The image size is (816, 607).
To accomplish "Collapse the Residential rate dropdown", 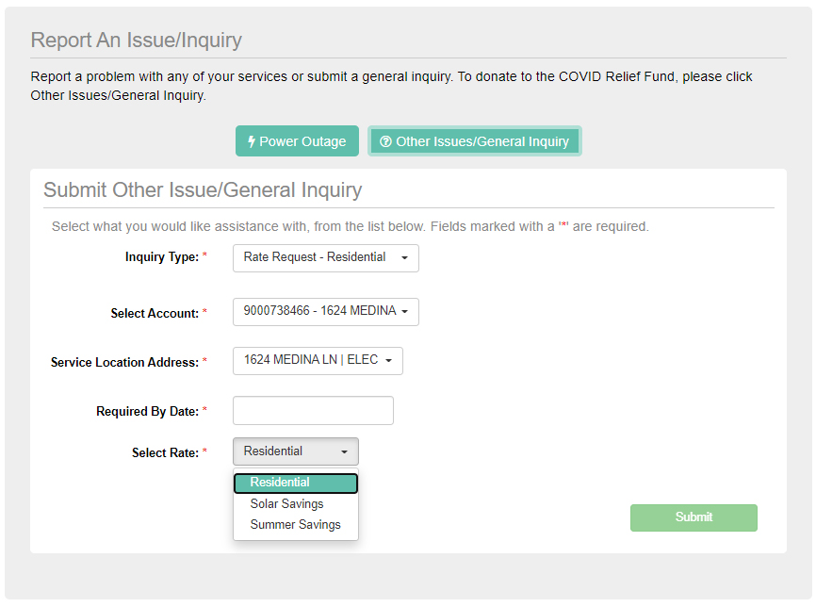I will pos(295,451).
